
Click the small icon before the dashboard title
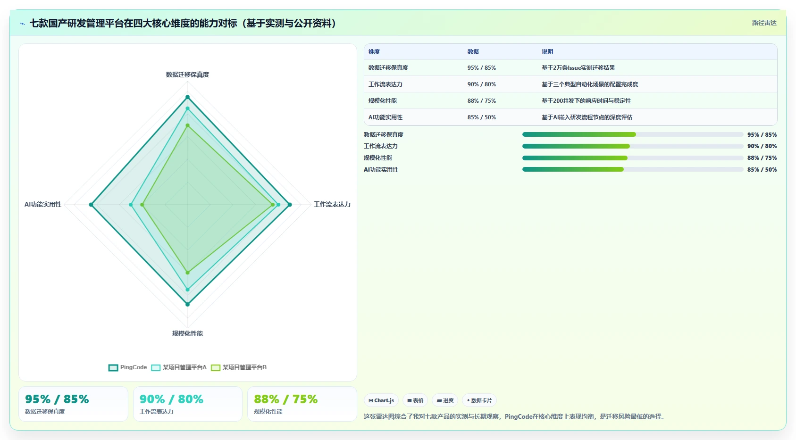click(22, 24)
